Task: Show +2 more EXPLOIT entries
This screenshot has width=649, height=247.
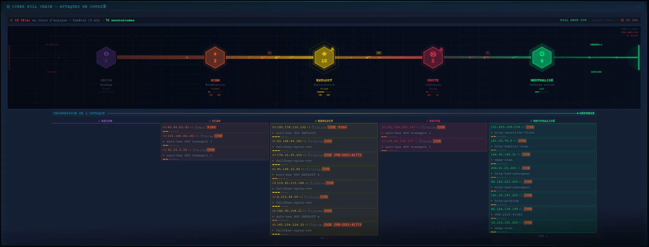Action: tap(324, 238)
